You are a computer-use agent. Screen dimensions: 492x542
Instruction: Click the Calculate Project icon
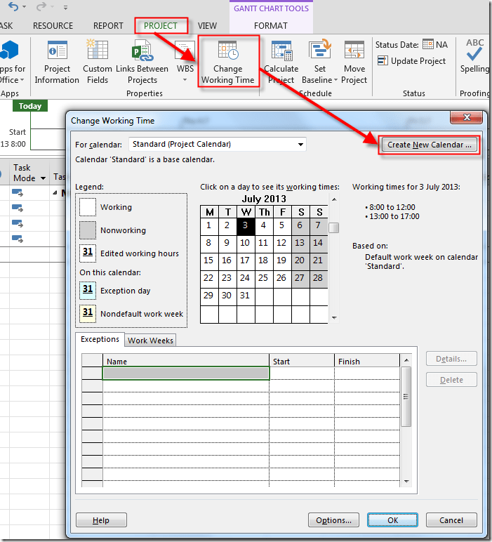click(x=281, y=51)
